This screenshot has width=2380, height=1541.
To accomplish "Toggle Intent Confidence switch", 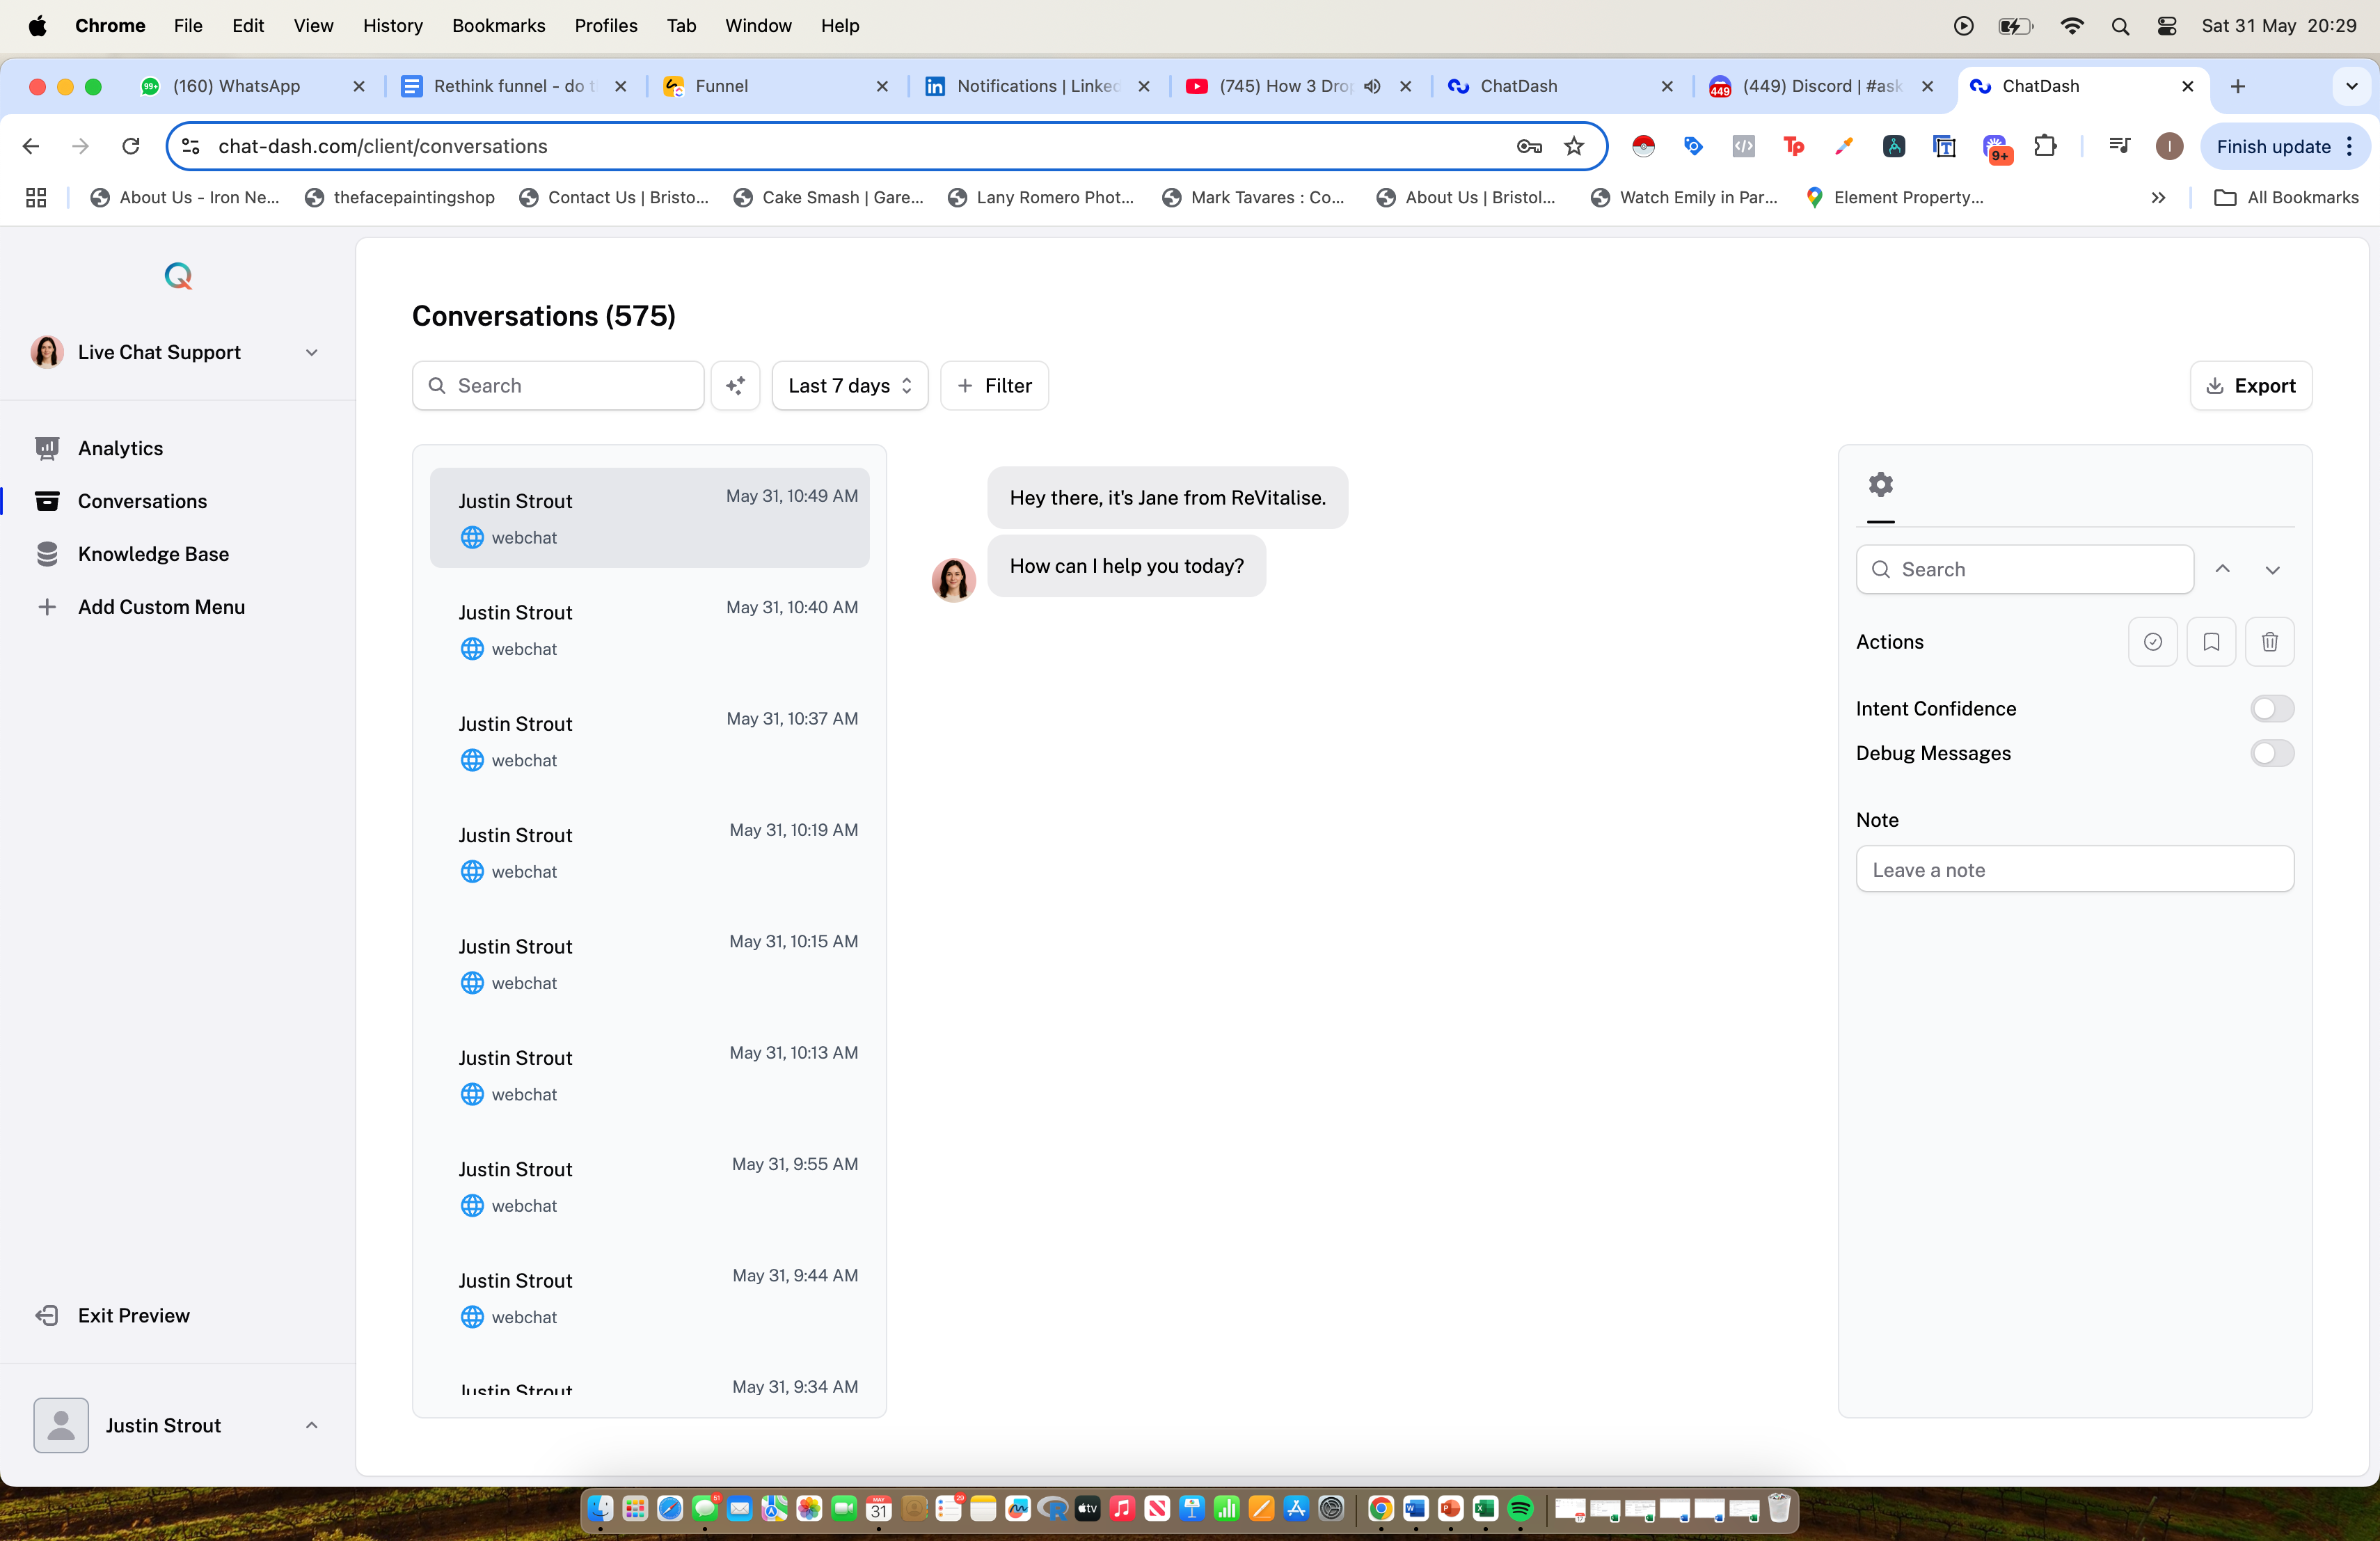I will [x=2271, y=709].
